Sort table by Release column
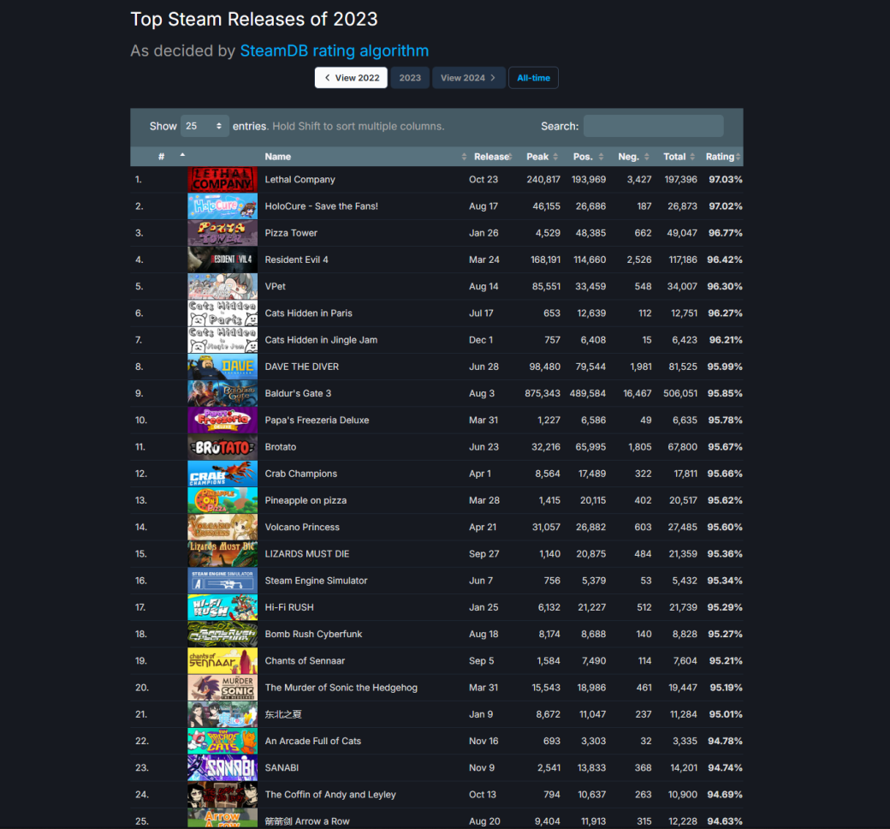 click(491, 156)
